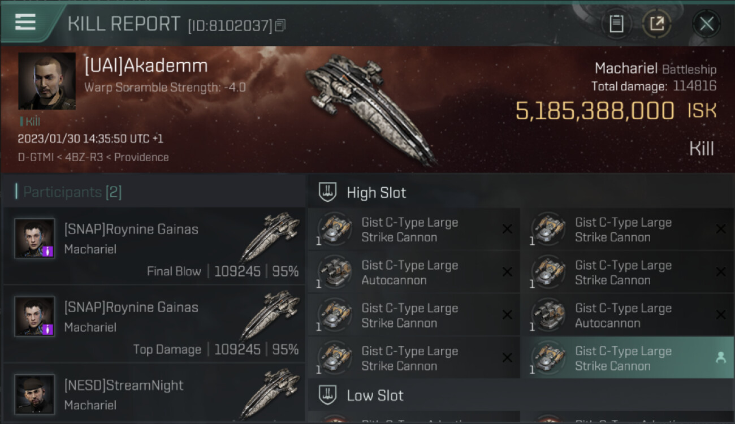
Task: Select the High Slot section label
Action: pos(376,193)
